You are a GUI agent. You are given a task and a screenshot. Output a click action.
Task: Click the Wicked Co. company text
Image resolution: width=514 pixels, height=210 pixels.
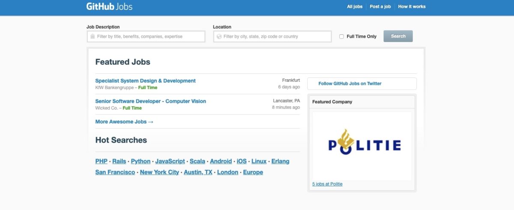pos(106,108)
